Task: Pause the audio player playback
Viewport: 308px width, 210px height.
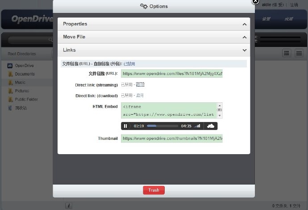Action: coord(125,126)
